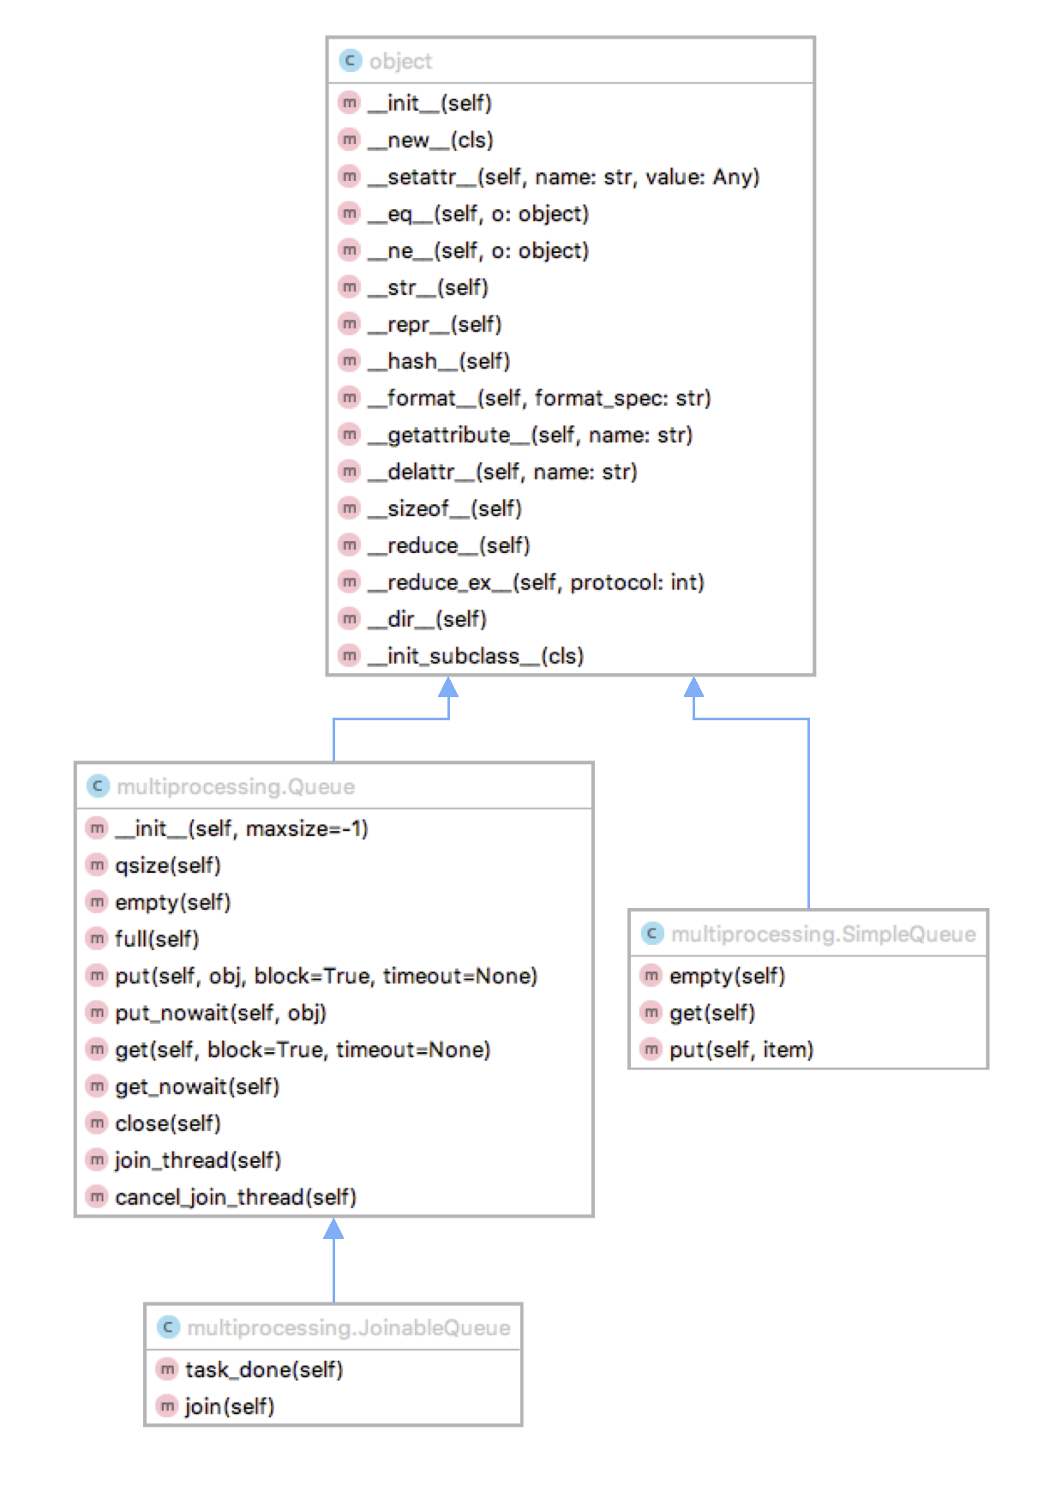The height and width of the screenshot is (1504, 1062).
Task: Select empty(self) in multiprocessing.SimpleQueue
Action: 728,976
